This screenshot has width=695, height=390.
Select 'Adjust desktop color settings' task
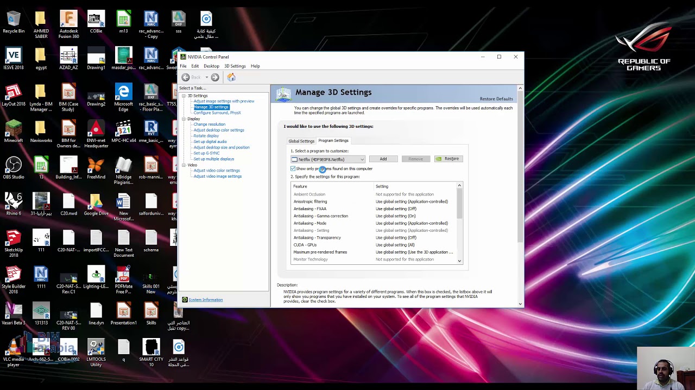tap(219, 130)
